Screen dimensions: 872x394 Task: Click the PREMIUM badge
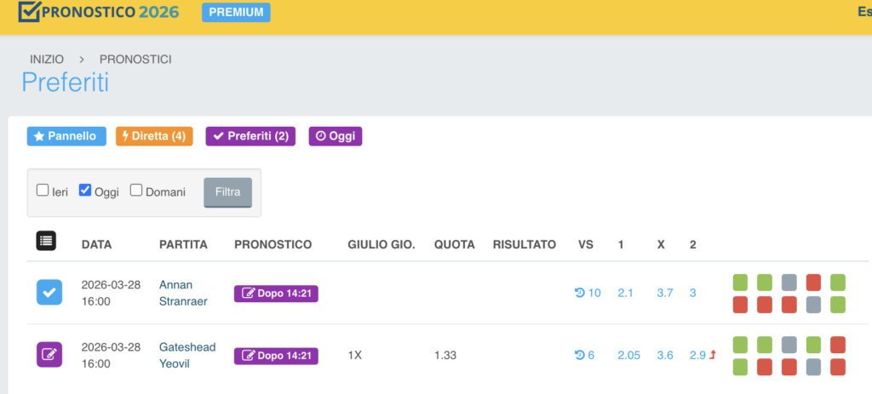[236, 13]
